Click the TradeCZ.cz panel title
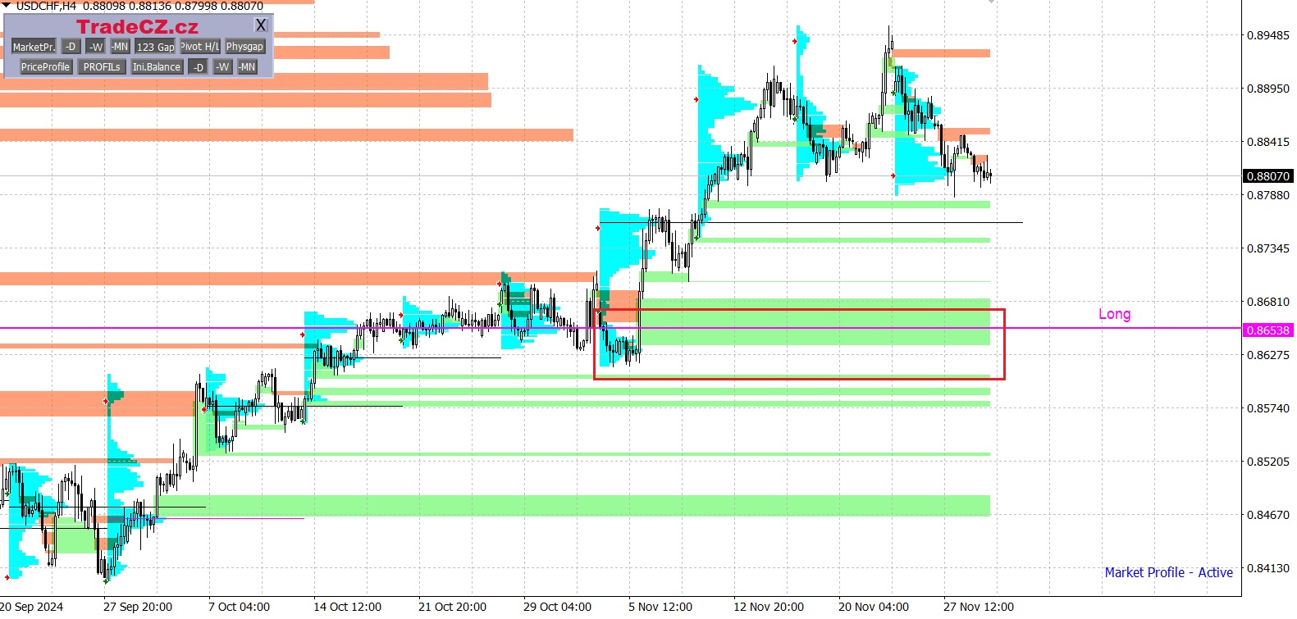Image resolution: width=1297 pixels, height=619 pixels. click(137, 27)
